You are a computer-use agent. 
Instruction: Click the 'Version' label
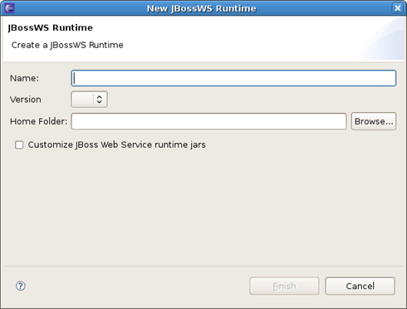coord(26,100)
